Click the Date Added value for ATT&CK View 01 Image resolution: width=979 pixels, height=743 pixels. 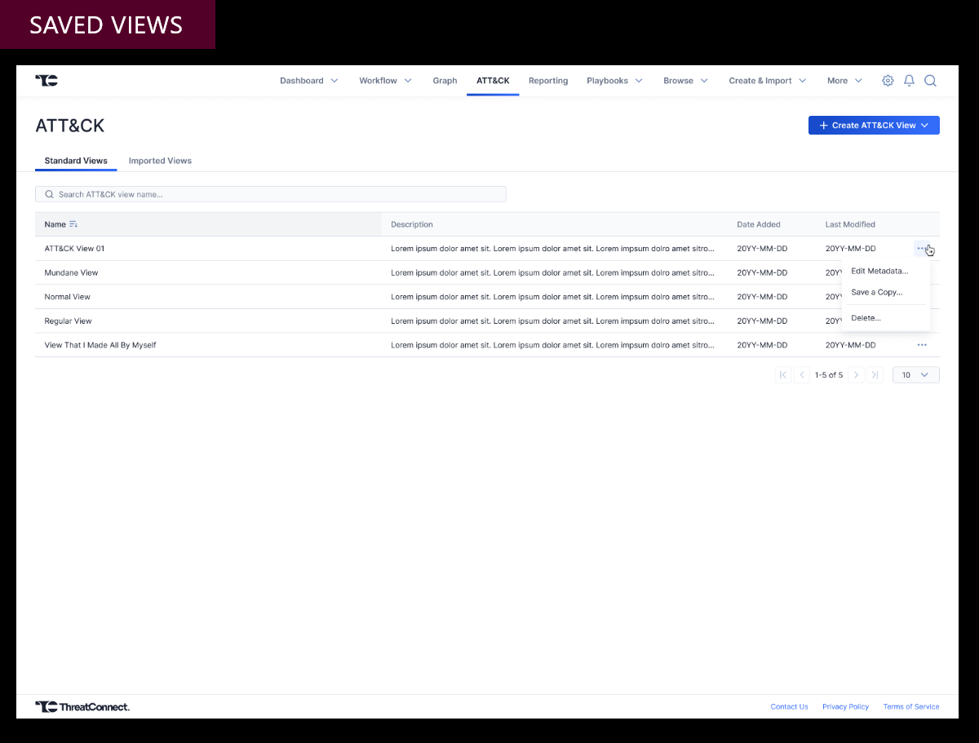pyautogui.click(x=762, y=248)
